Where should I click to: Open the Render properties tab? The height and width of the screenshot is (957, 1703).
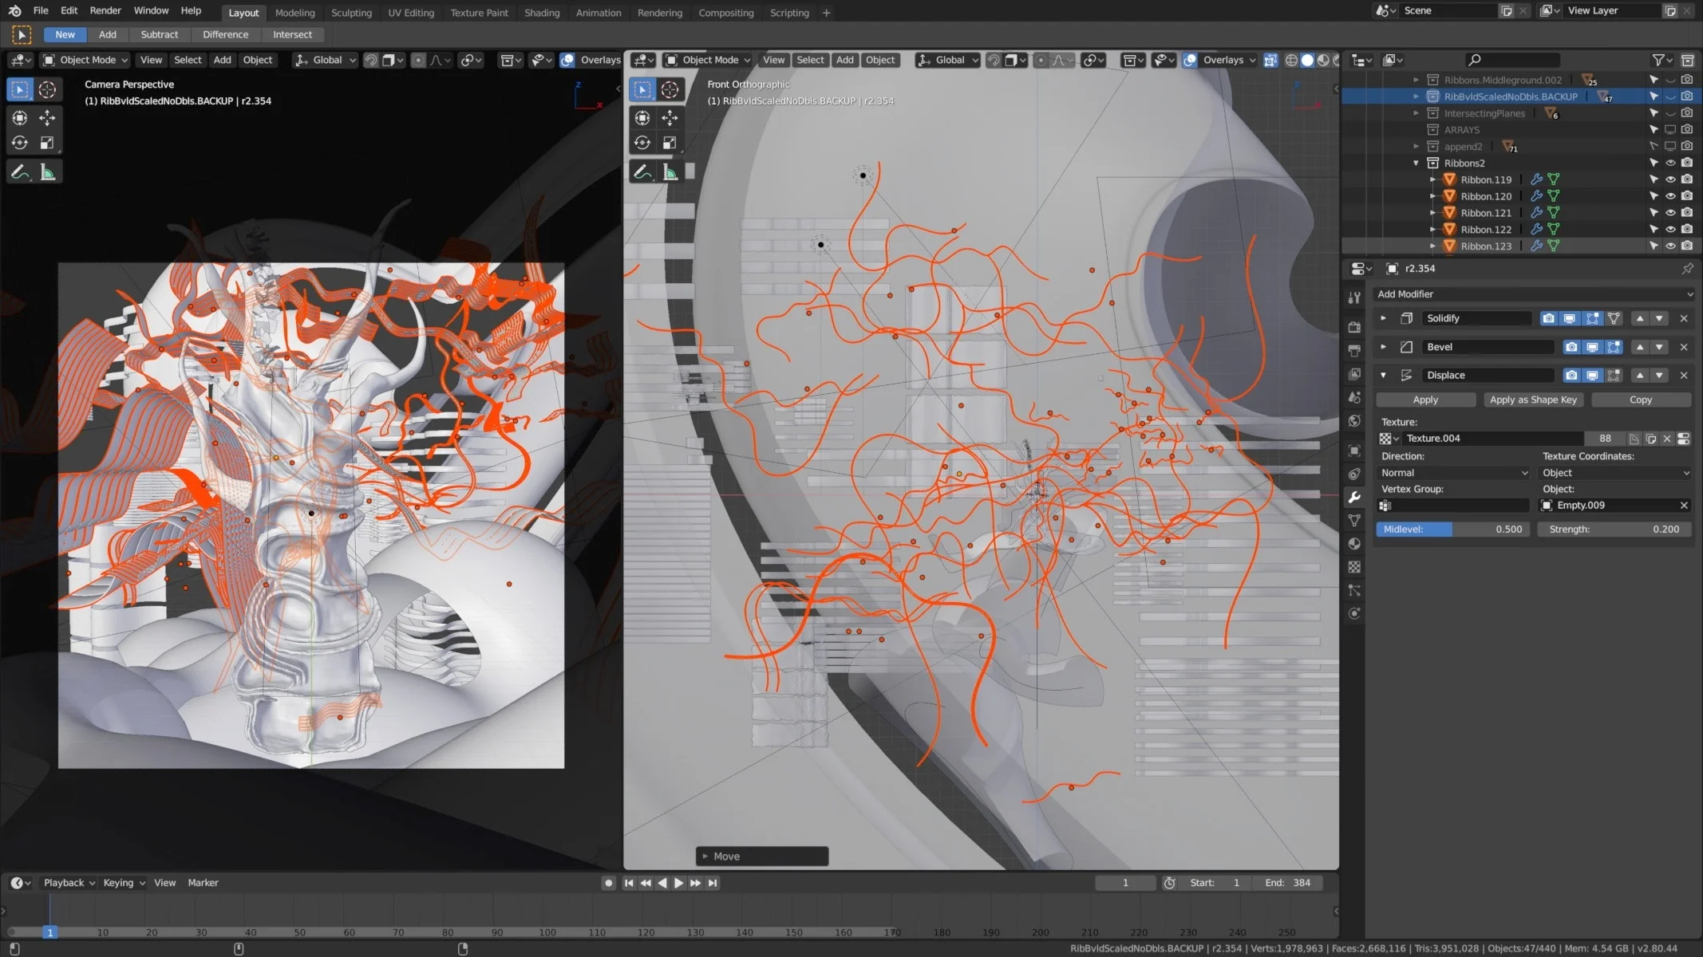(1354, 326)
